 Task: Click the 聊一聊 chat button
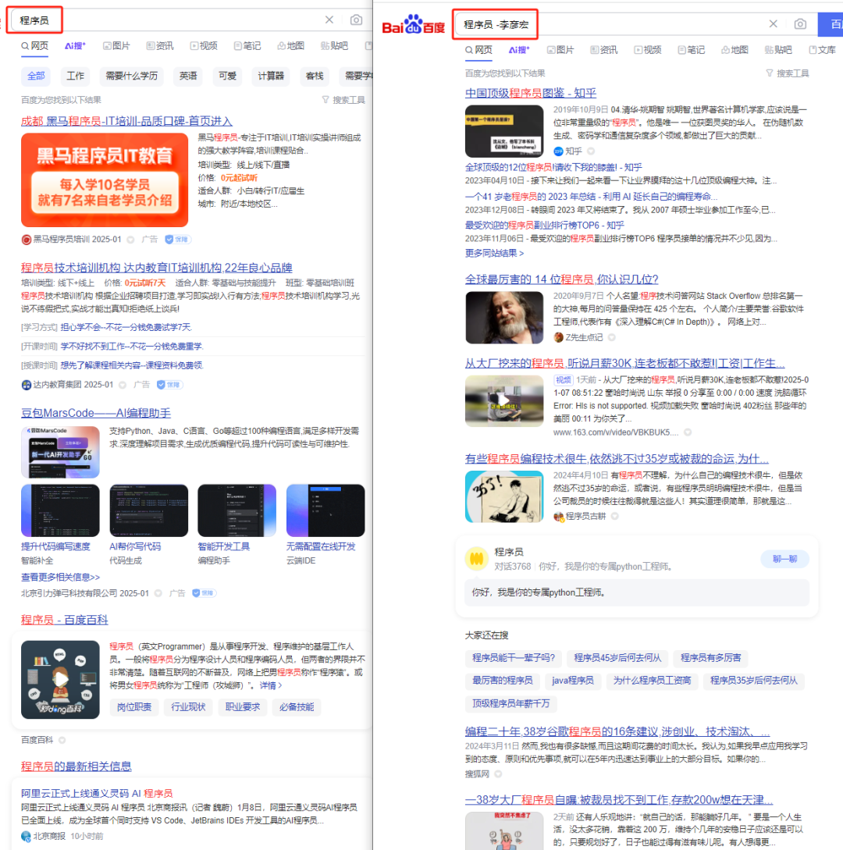coord(784,559)
